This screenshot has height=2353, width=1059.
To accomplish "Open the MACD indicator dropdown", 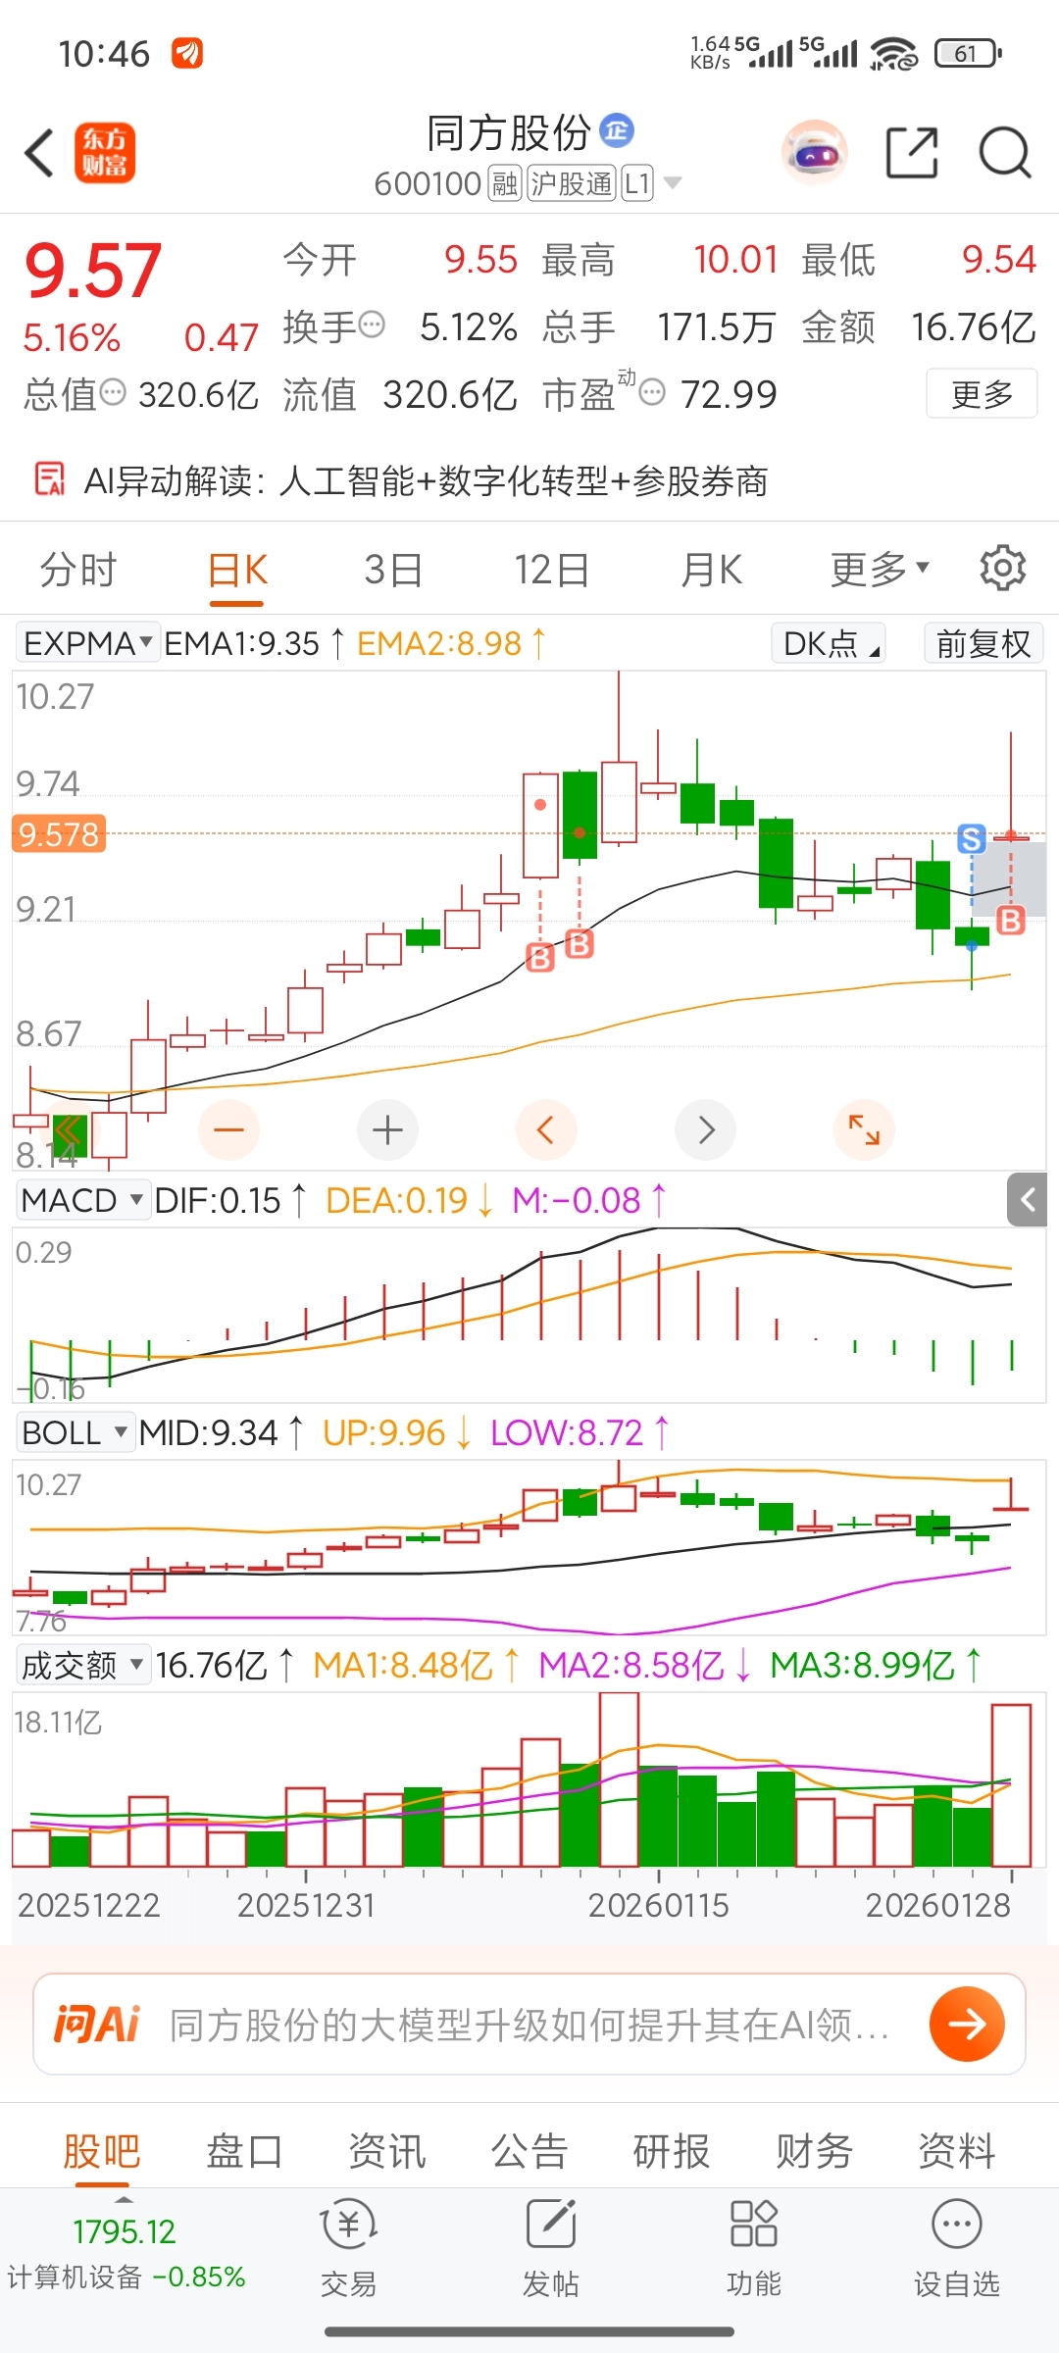I will (82, 1200).
